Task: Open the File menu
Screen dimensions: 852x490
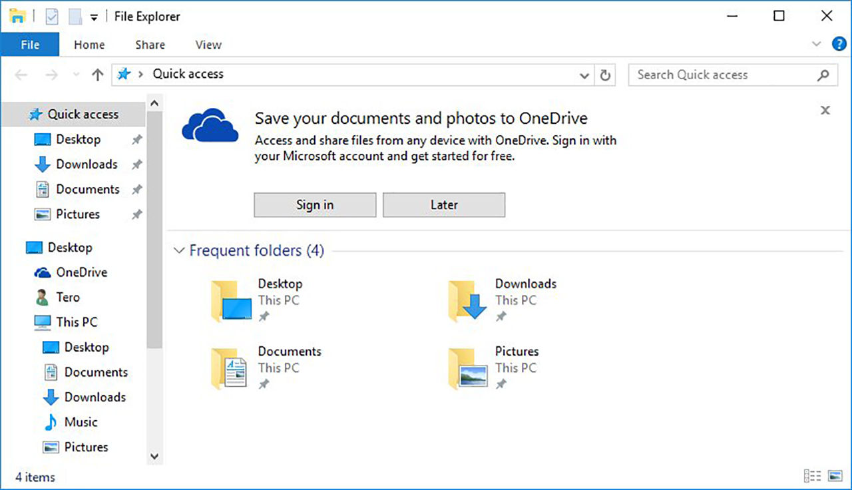Action: pyautogui.click(x=30, y=45)
